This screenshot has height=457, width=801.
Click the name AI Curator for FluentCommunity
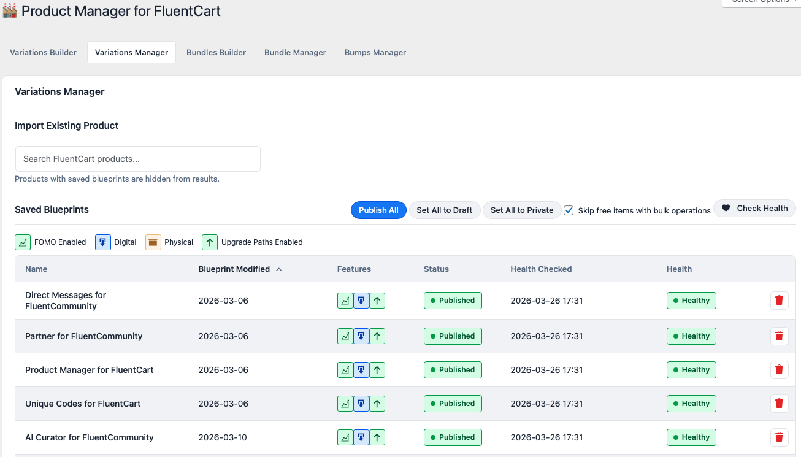89,437
